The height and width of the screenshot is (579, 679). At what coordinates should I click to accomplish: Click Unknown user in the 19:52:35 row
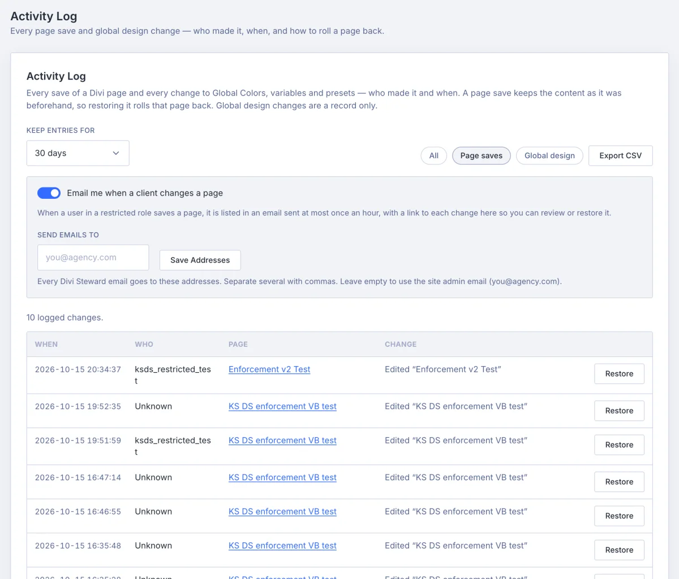point(153,407)
